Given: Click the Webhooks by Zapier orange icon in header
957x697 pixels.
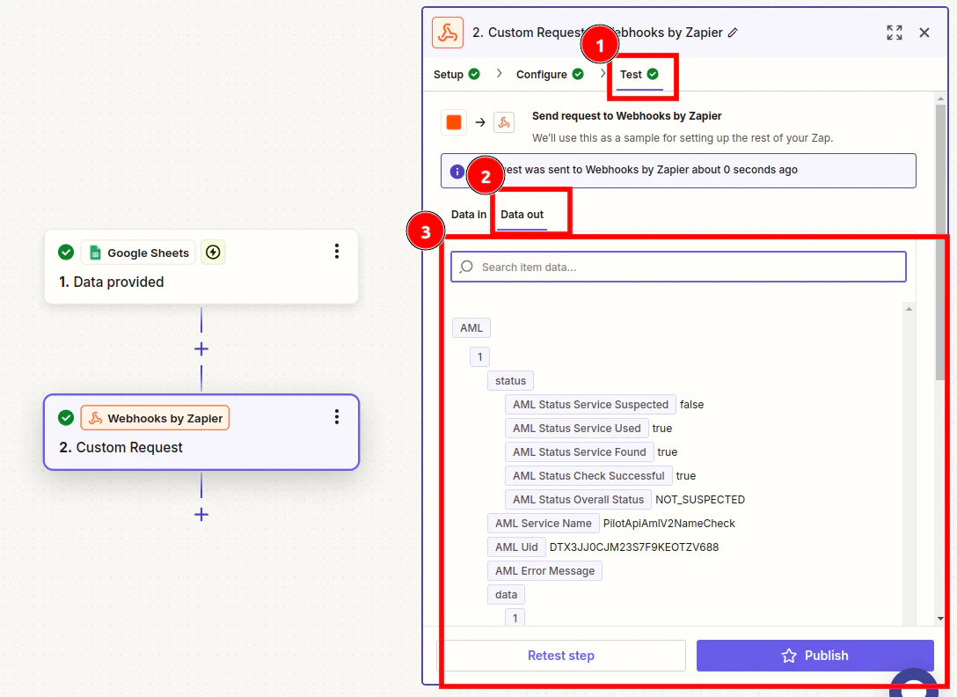Looking at the screenshot, I should coord(447,32).
